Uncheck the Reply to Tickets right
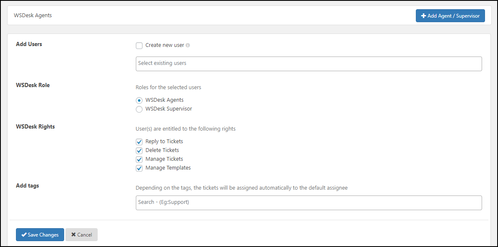498x247 pixels. 139,142
